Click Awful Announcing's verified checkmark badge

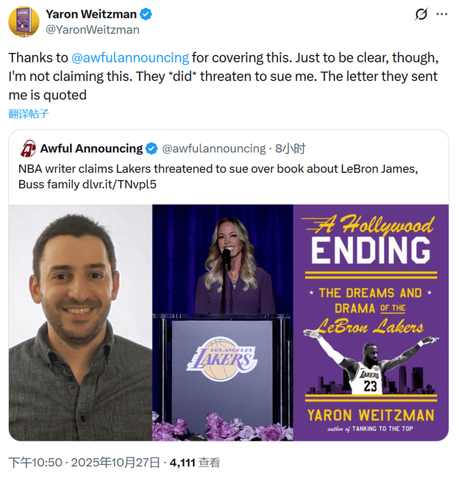152,149
